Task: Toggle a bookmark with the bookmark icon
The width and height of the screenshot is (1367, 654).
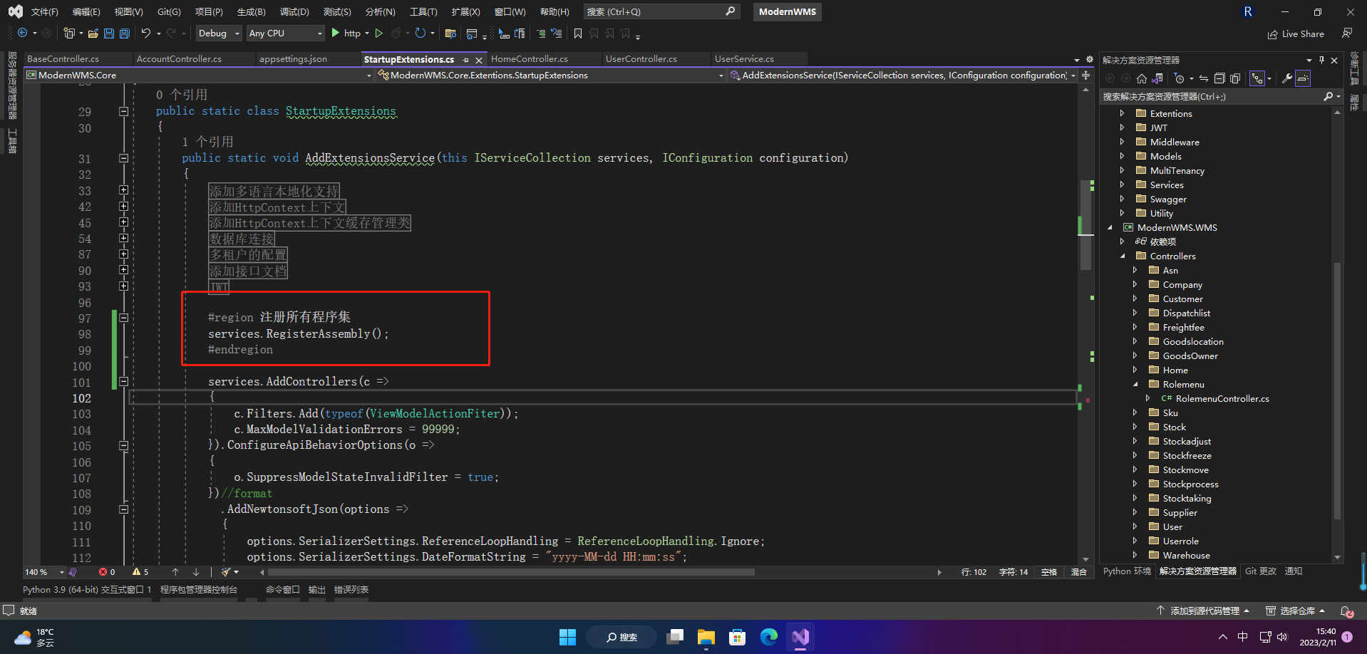Action: (578, 33)
